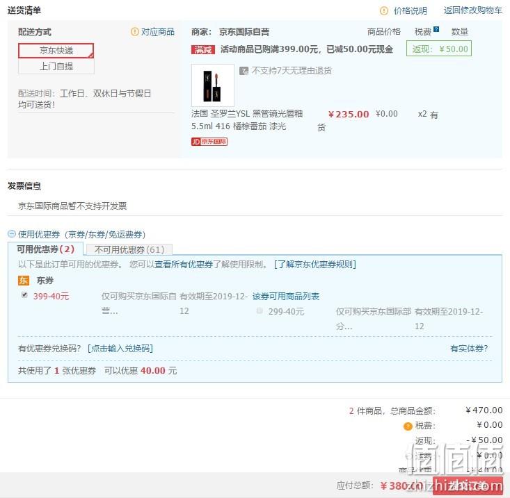Viewport: 510px width, 498px height.
Task: Click the 满减 promotion tag
Action: pyautogui.click(x=203, y=50)
